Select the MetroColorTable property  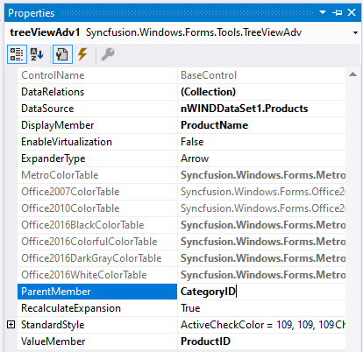(x=97, y=175)
